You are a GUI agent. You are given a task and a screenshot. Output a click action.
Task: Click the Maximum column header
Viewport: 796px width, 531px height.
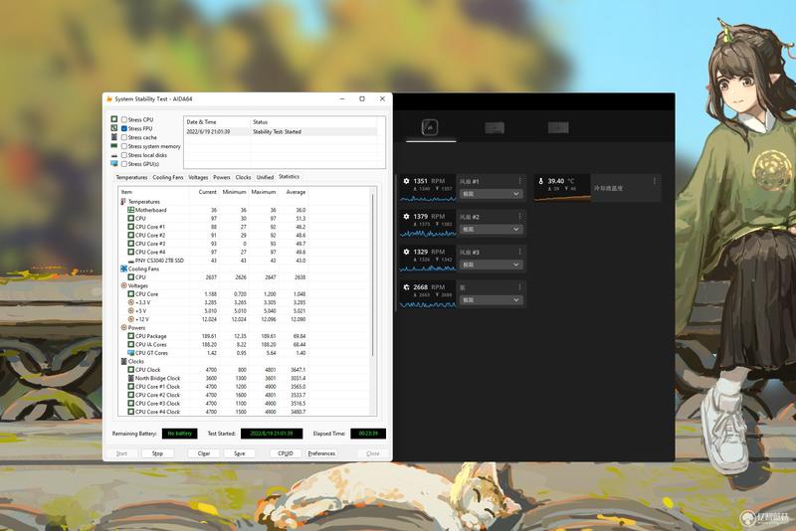point(263,192)
